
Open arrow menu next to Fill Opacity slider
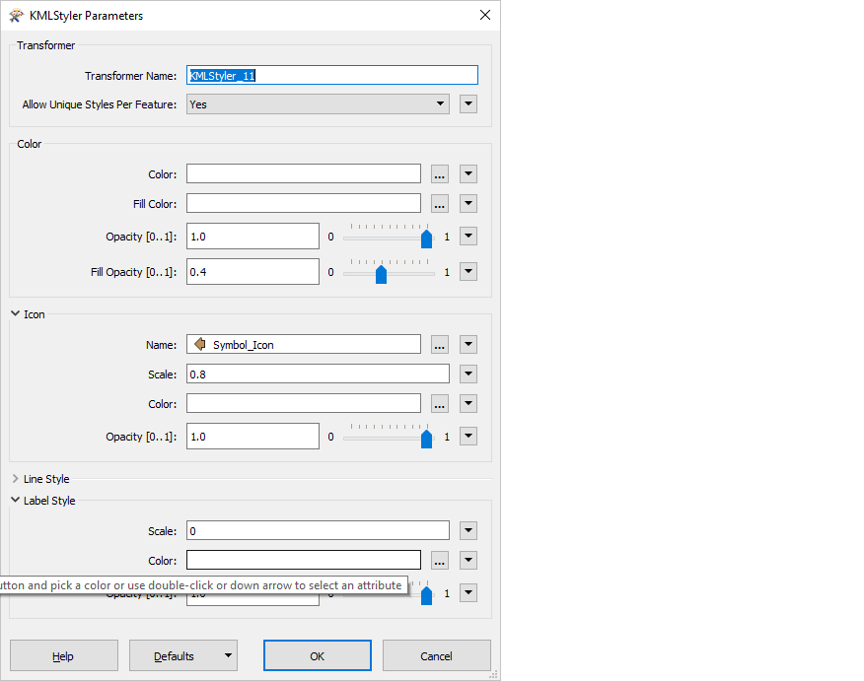(x=468, y=272)
